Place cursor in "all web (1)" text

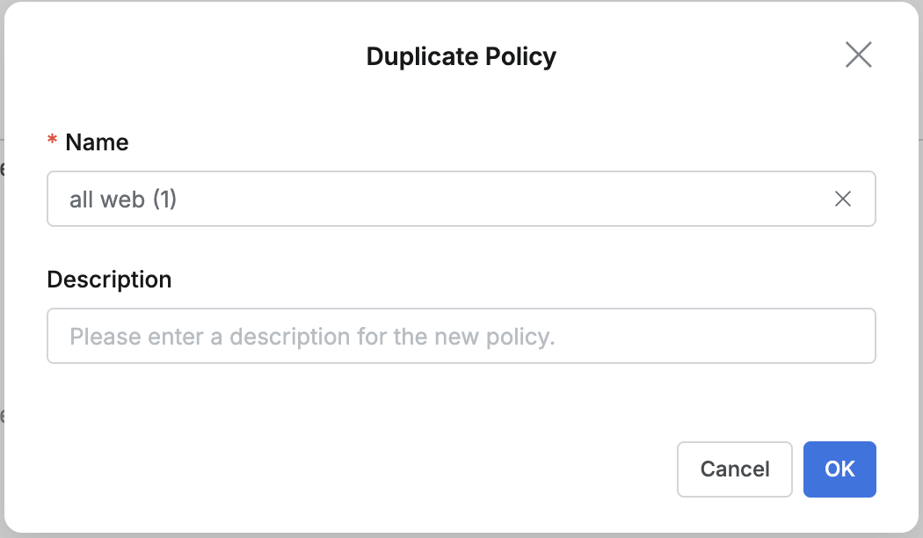(123, 200)
